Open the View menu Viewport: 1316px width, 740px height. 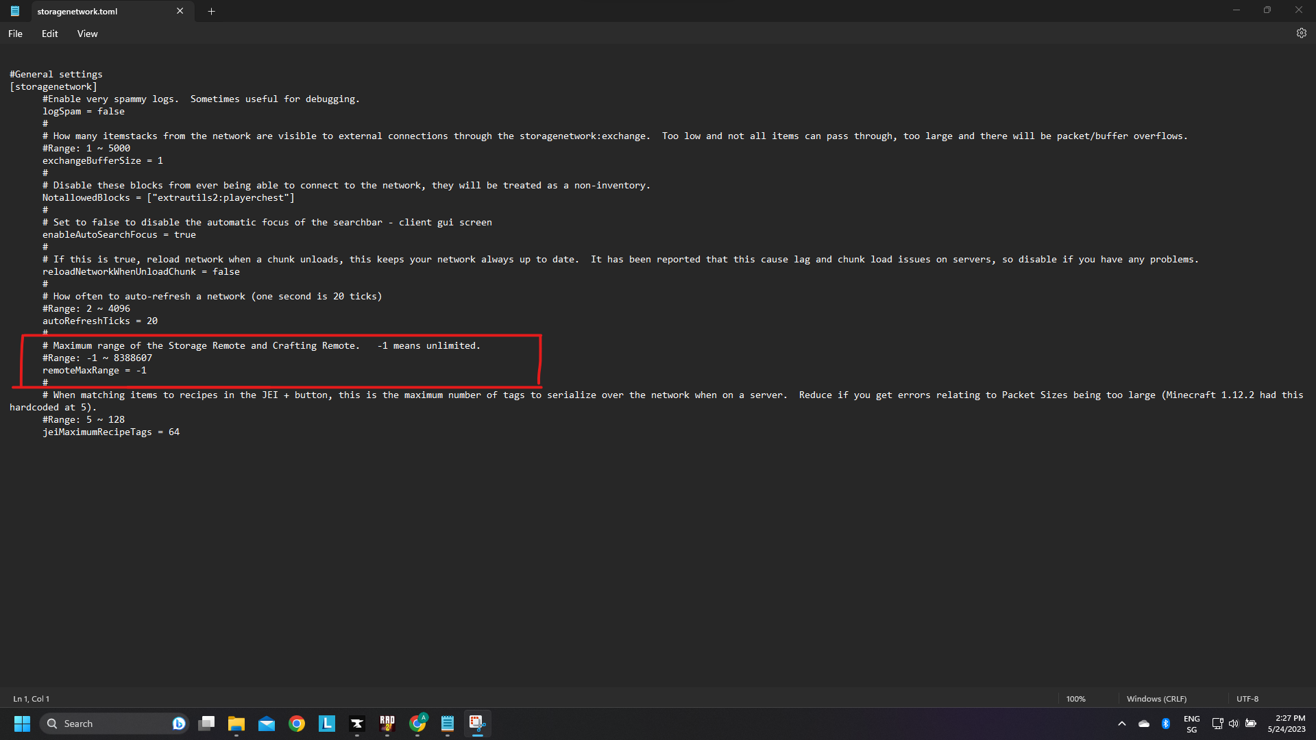pyautogui.click(x=87, y=33)
